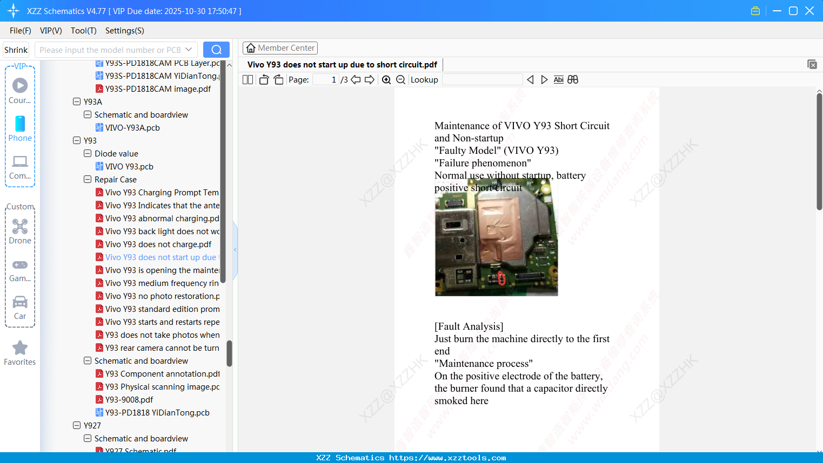This screenshot has width=823, height=463.
Task: Click the binoculars search icon
Action: 573,80
